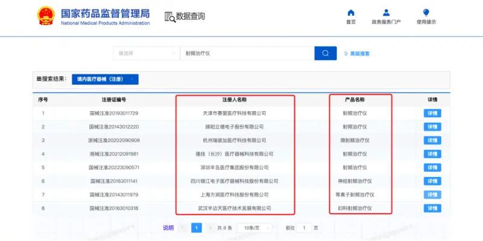Click registration number 国械注准20143011979
This screenshot has height=241, width=483.
coord(114,194)
